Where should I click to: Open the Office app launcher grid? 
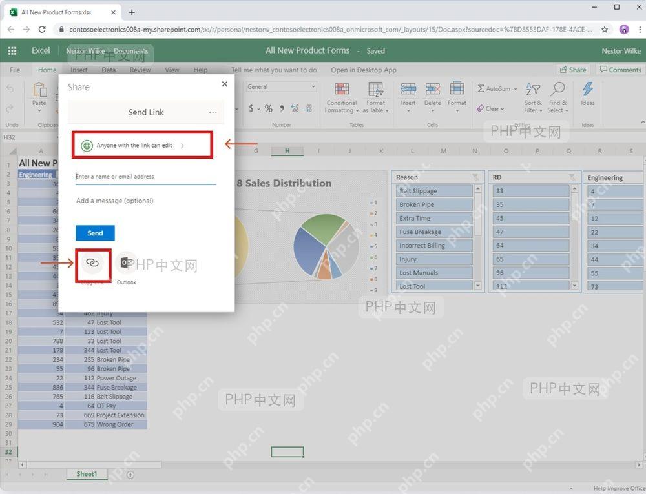12,50
